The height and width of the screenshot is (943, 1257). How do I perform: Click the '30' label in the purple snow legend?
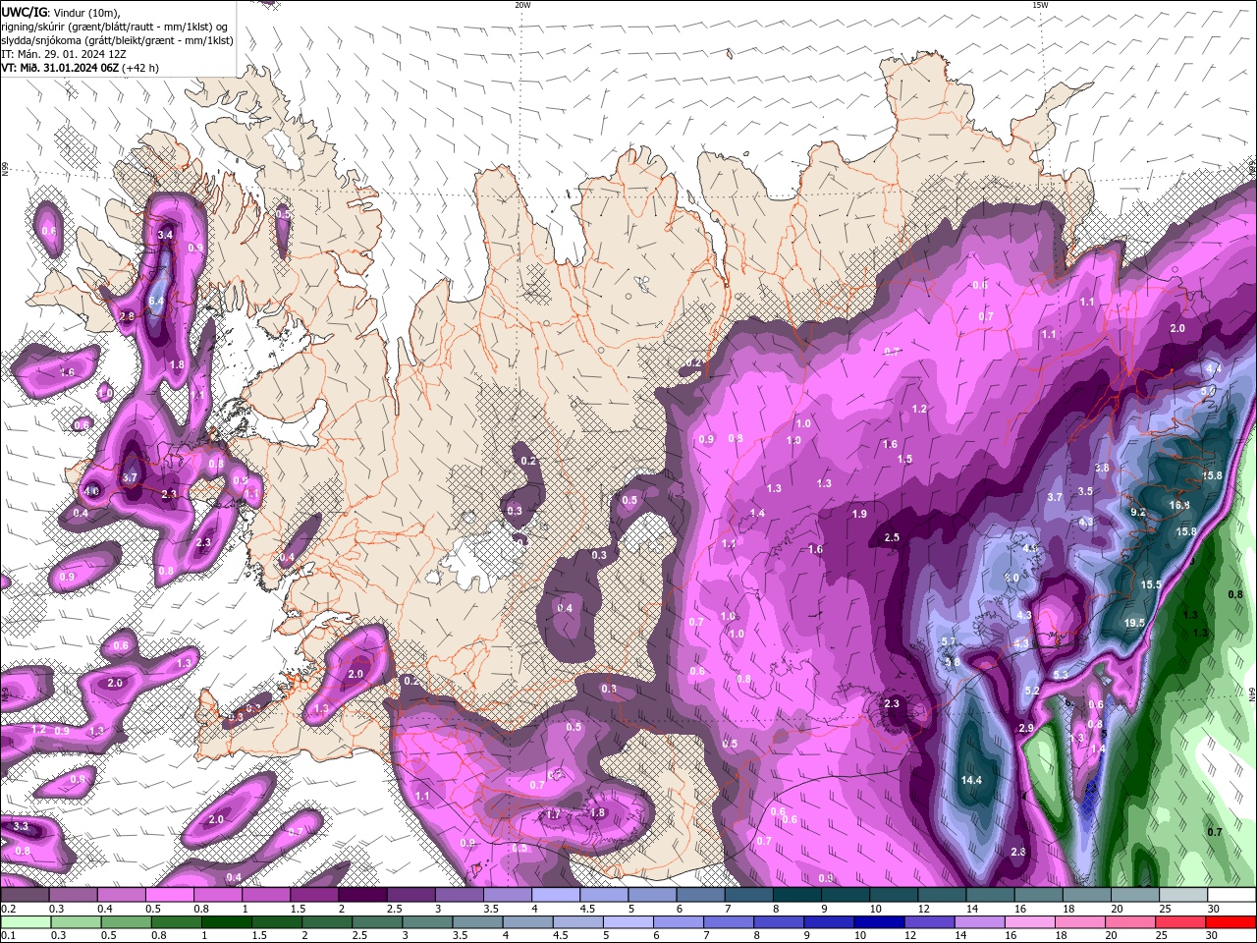coord(1214,909)
